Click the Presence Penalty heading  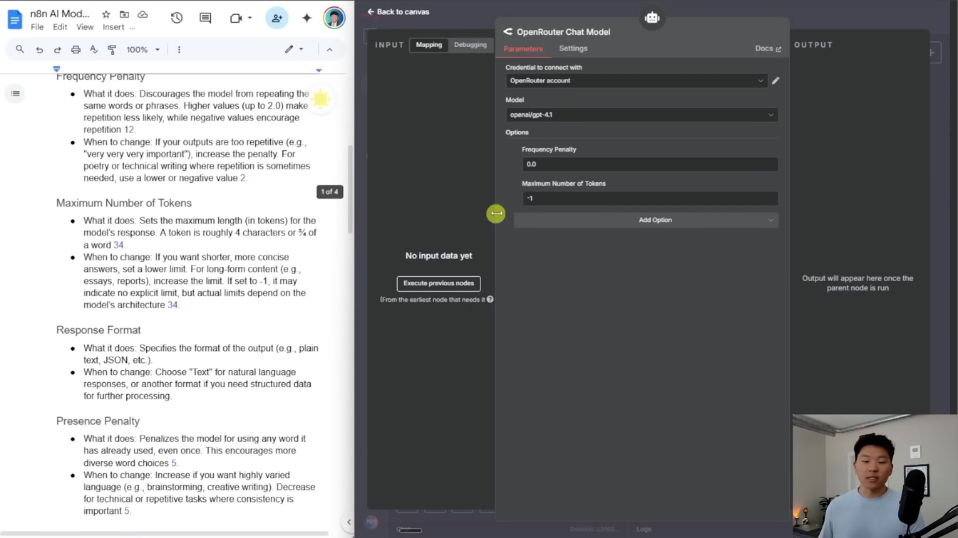(98, 421)
